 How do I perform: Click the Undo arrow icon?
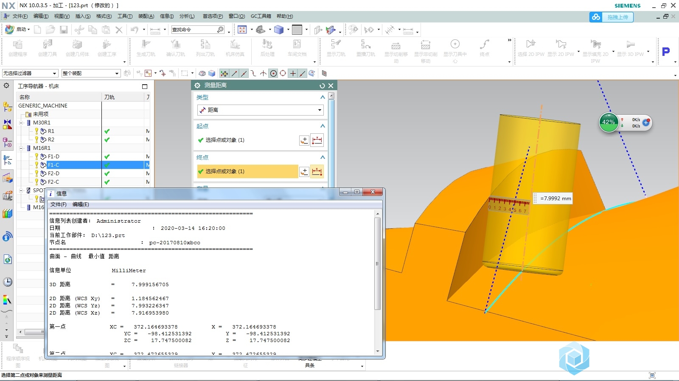coord(135,30)
